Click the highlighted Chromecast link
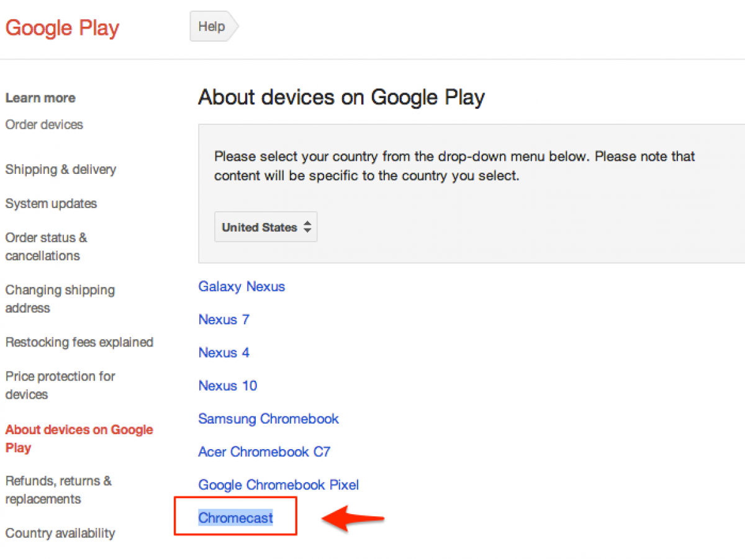 [x=236, y=517]
